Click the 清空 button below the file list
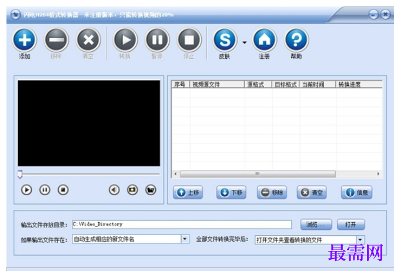 point(312,193)
